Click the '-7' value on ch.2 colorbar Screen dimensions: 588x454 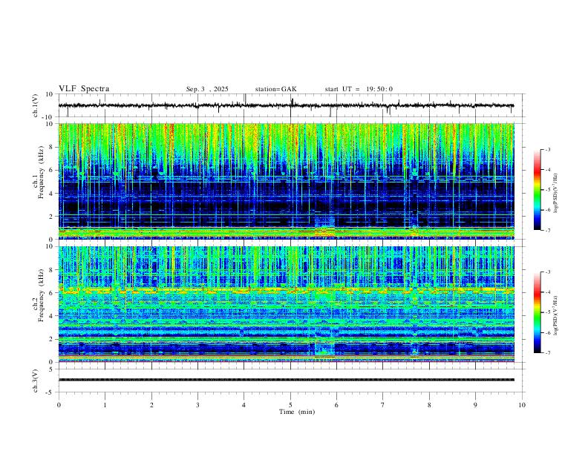(x=548, y=353)
